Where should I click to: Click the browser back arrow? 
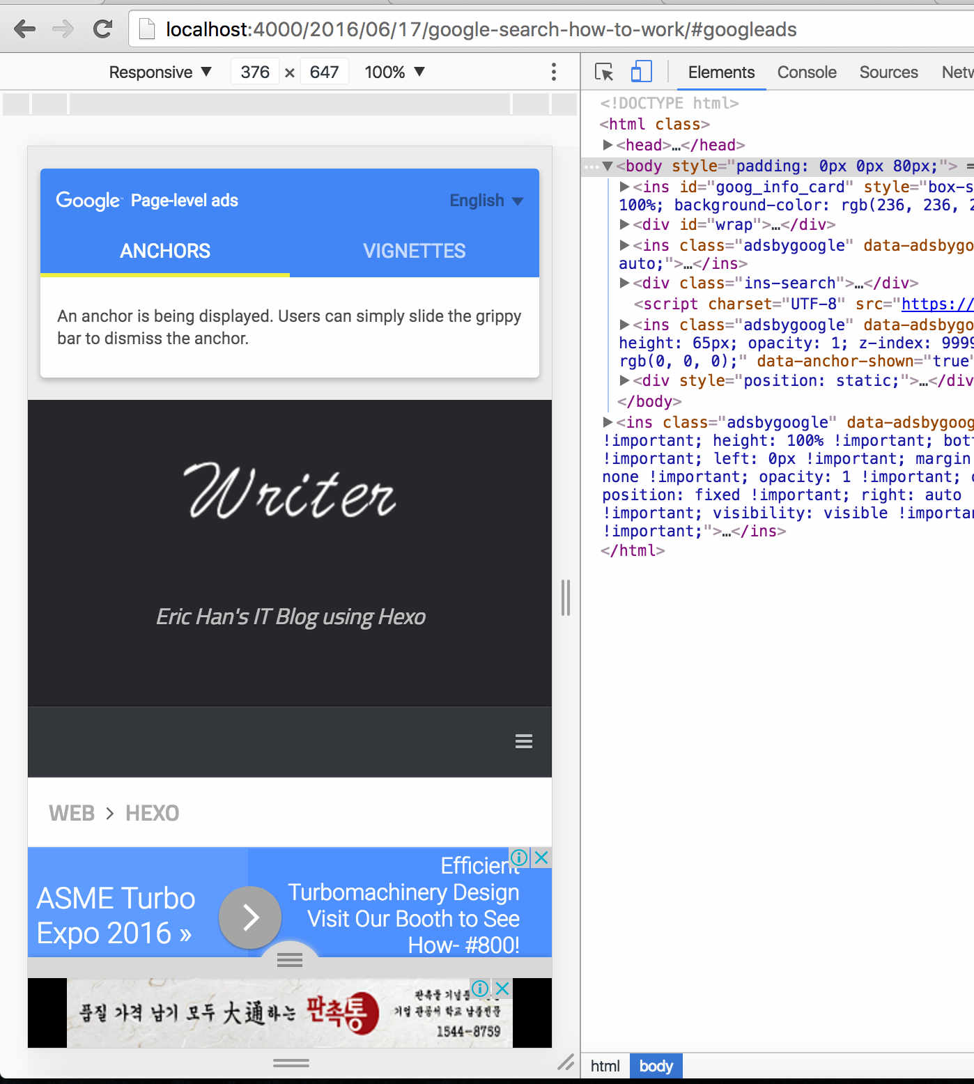pos(25,29)
